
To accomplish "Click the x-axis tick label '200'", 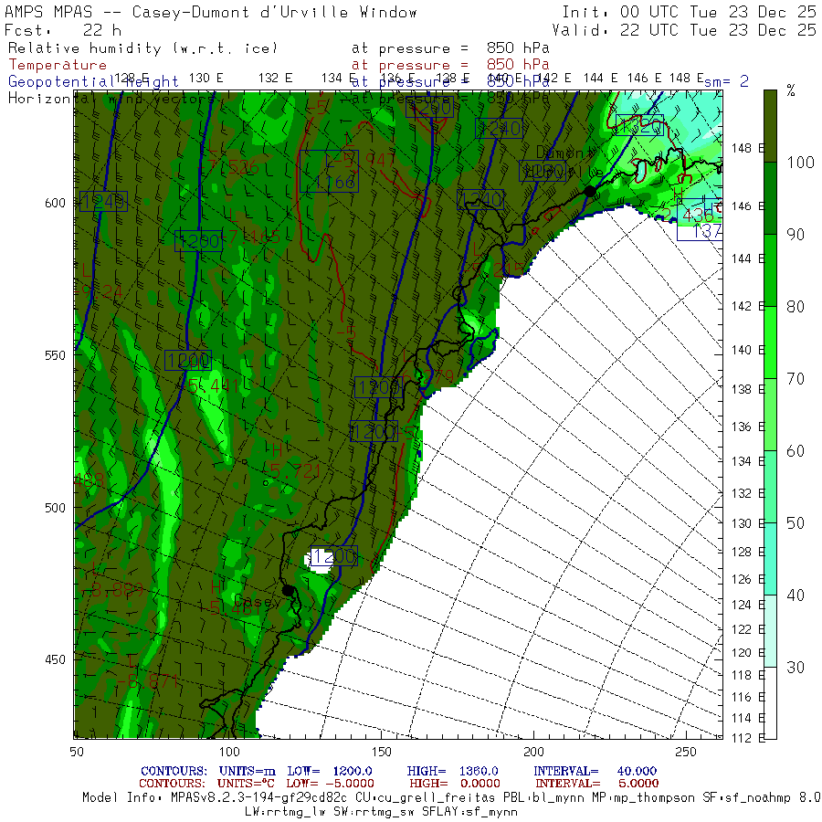I will tap(533, 752).
